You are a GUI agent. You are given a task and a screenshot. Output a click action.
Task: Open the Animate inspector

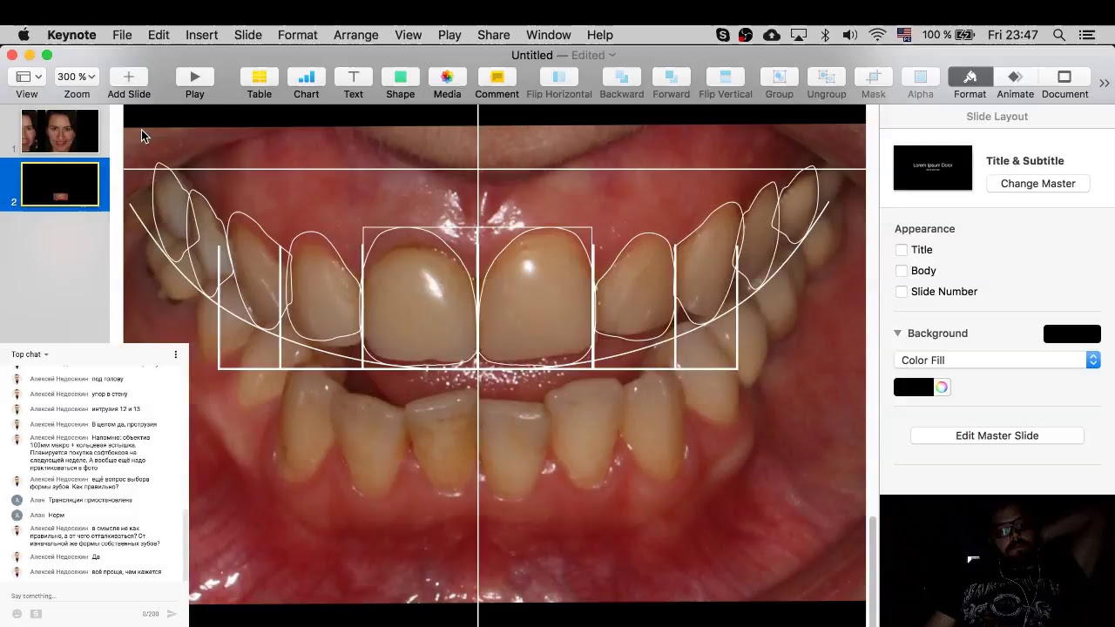tap(1015, 77)
